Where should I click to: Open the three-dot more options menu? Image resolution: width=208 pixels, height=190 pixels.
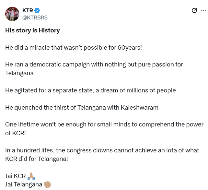pyautogui.click(x=203, y=11)
